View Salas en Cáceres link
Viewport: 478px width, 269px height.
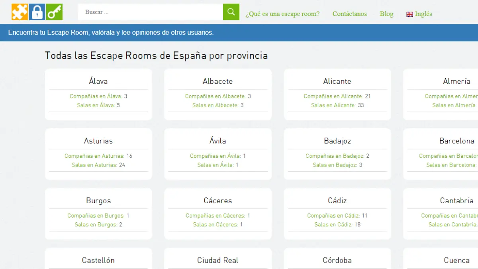tap(215, 225)
